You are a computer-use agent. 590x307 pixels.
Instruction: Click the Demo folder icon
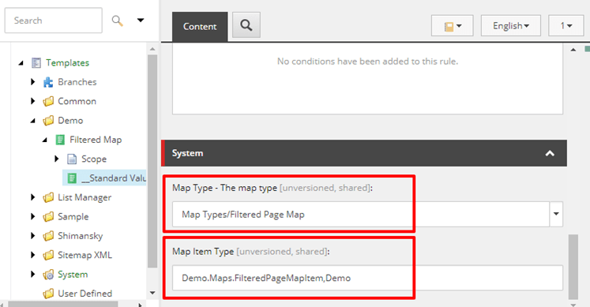(x=48, y=121)
